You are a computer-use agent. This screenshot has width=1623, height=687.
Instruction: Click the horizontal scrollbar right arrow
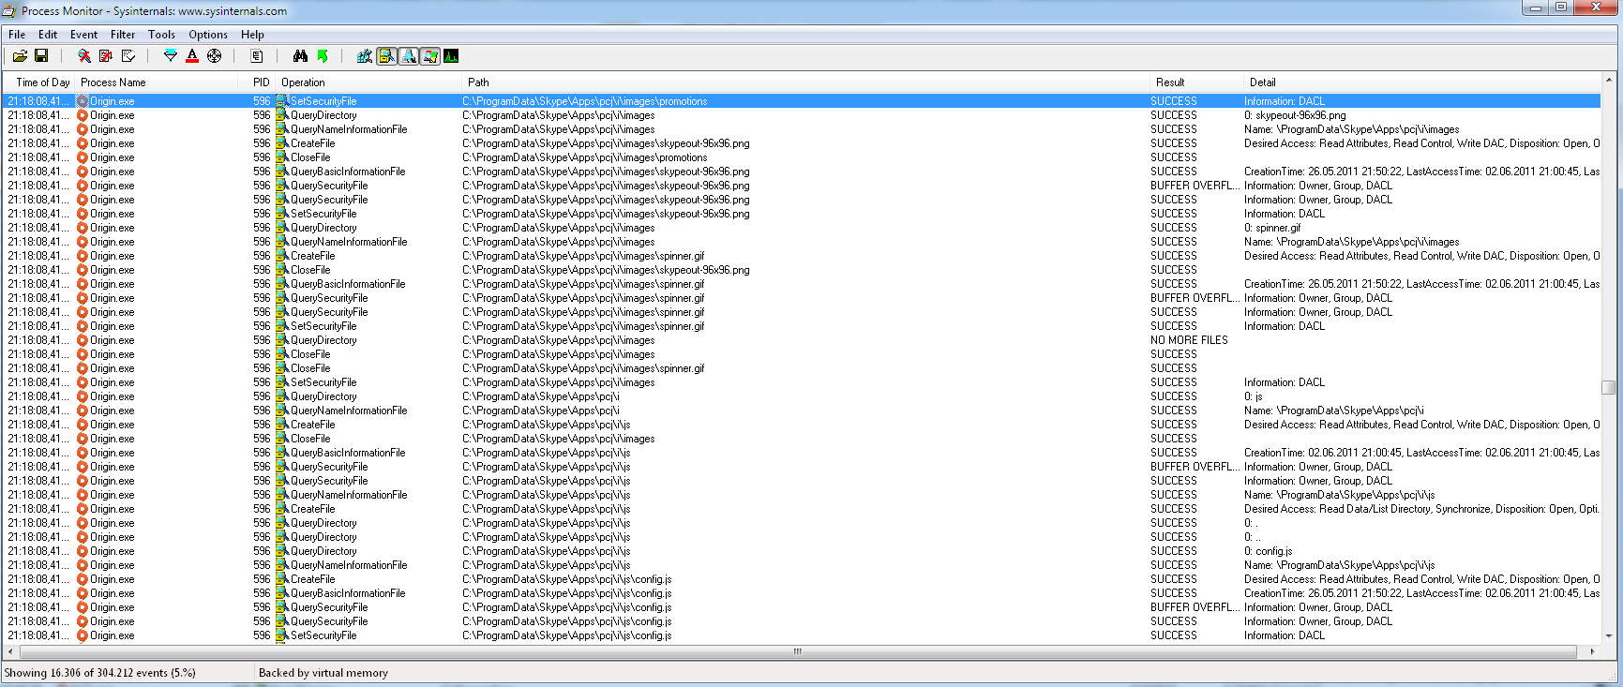point(1592,651)
